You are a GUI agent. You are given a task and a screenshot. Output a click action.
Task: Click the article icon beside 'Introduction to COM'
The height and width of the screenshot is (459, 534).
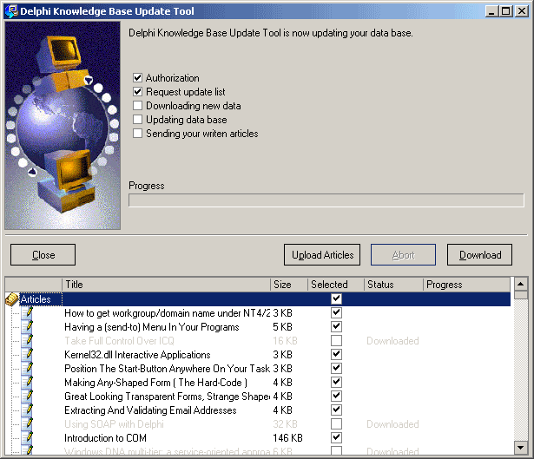(27, 438)
